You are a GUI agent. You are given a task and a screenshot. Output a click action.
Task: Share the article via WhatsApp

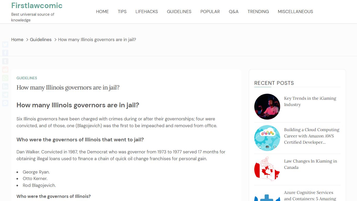click(5, 78)
